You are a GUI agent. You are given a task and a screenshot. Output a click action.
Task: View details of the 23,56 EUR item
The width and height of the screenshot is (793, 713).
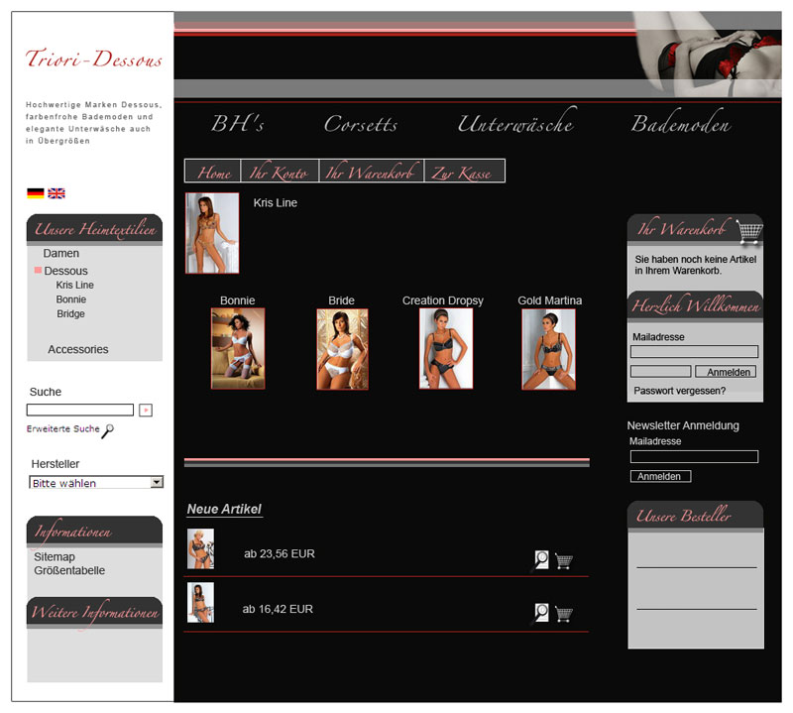541,560
